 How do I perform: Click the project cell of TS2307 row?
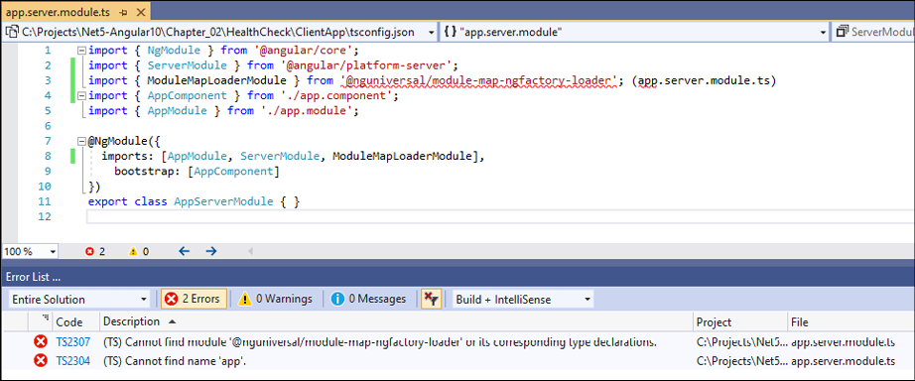[x=742, y=342]
